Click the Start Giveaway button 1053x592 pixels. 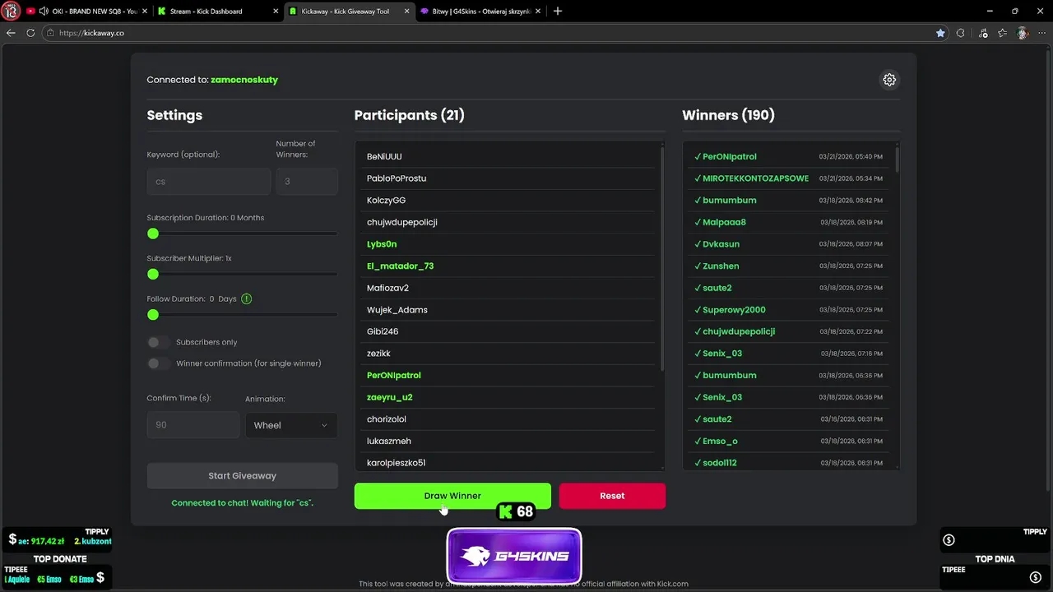[242, 475]
